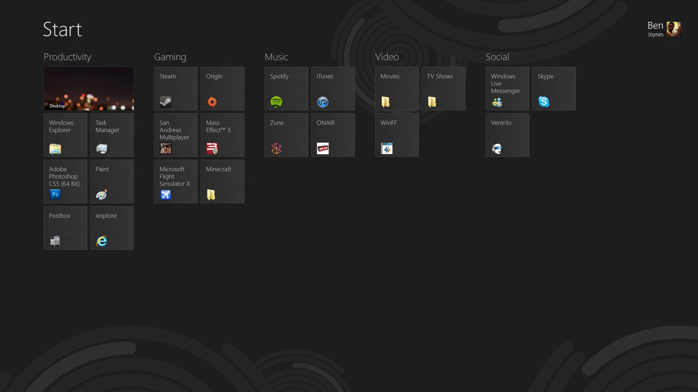The height and width of the screenshot is (392, 698).
Task: Click the Ventrilo tile label
Action: click(x=501, y=123)
